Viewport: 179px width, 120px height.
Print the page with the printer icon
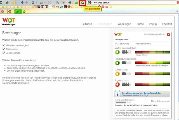coord(70,3)
